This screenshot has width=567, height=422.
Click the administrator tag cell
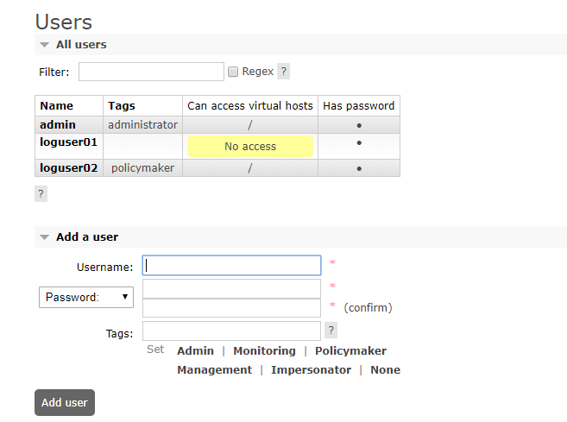click(x=143, y=125)
